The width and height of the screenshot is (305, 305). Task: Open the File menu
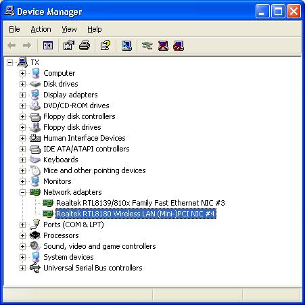tap(14, 29)
